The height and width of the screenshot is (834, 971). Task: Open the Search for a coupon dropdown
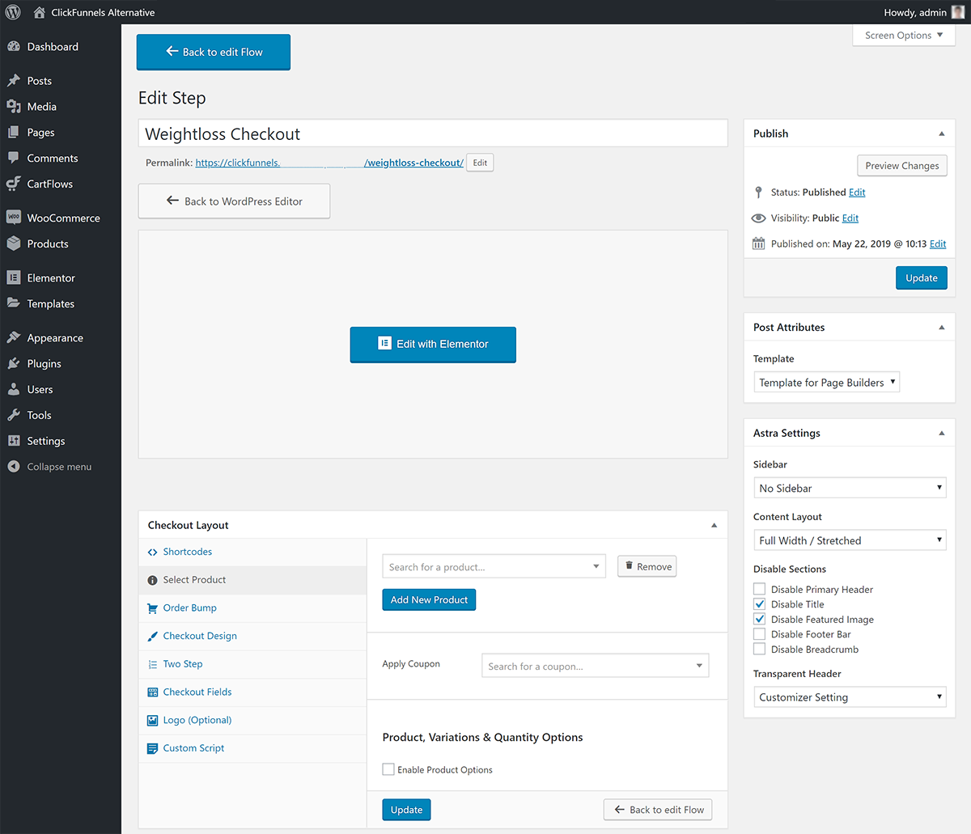pyautogui.click(x=595, y=666)
